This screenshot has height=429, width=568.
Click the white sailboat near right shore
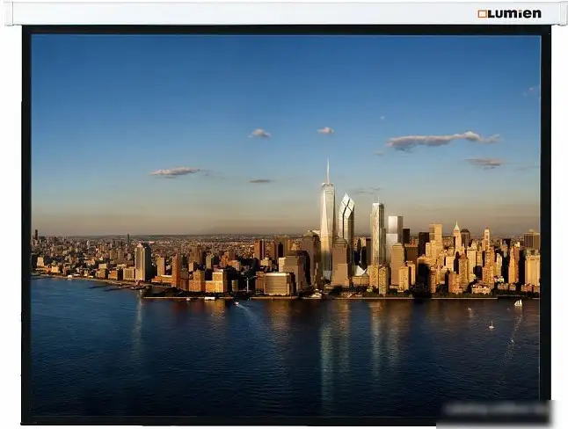pyautogui.click(x=518, y=302)
